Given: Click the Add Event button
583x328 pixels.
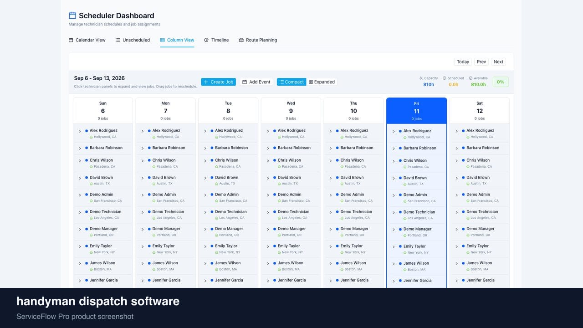Looking at the screenshot, I should point(256,82).
